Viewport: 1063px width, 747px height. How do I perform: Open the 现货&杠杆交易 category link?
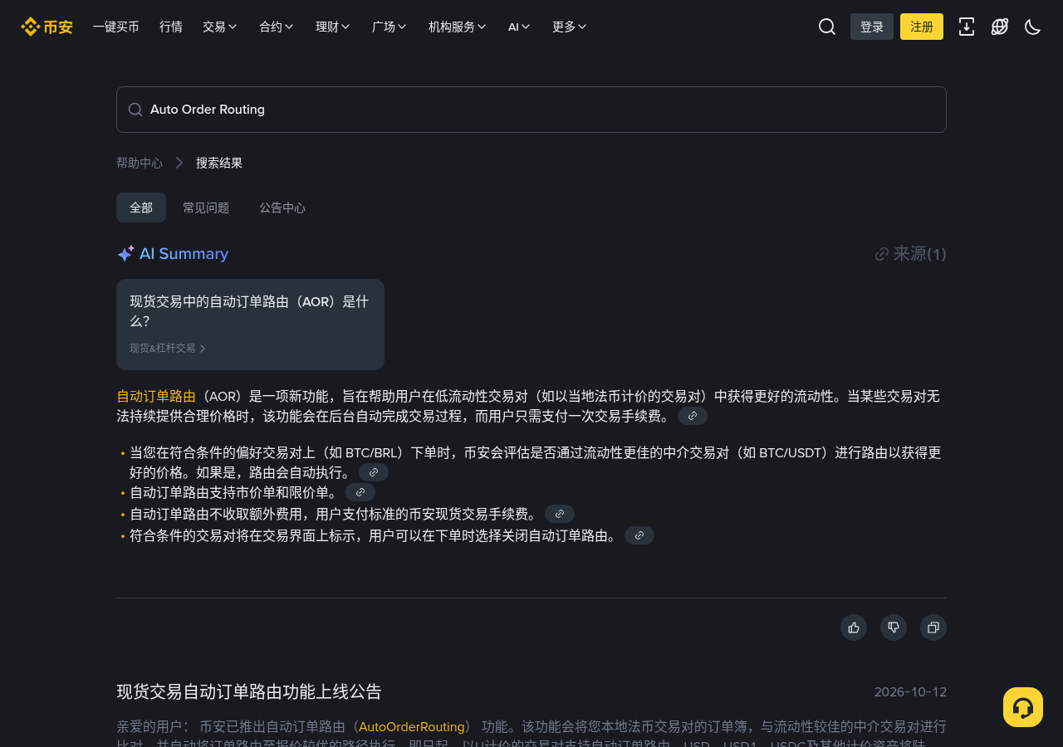pyautogui.click(x=168, y=349)
